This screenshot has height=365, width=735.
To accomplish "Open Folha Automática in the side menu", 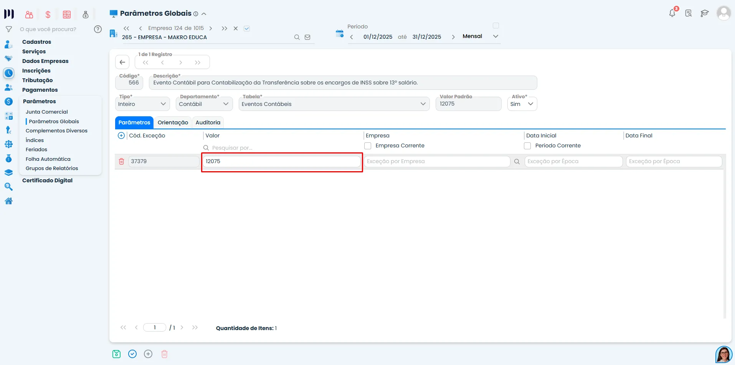I will coord(48,159).
